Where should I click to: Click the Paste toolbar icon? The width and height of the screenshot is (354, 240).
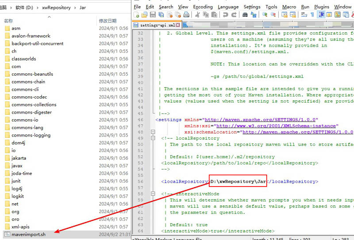[x=214, y=15]
